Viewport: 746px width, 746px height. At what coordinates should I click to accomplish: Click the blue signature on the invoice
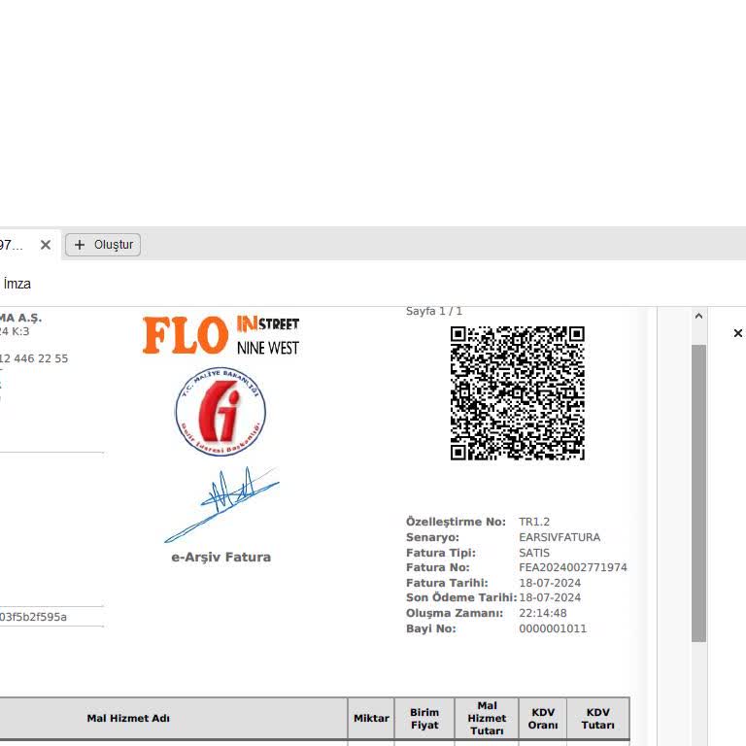point(221,504)
